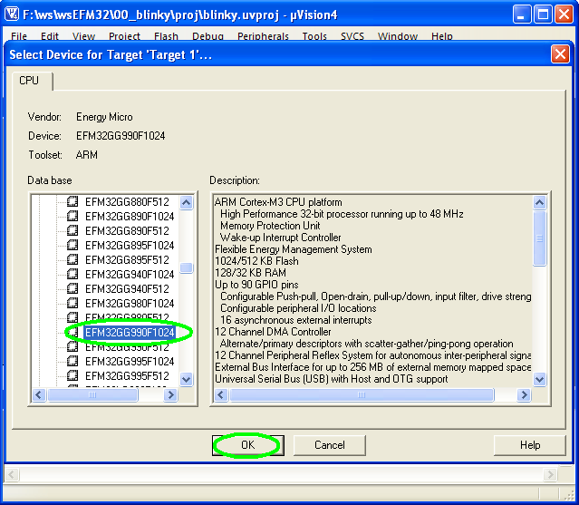Select device EFM32GG890F1024
This screenshot has height=505, width=579.
130,217
